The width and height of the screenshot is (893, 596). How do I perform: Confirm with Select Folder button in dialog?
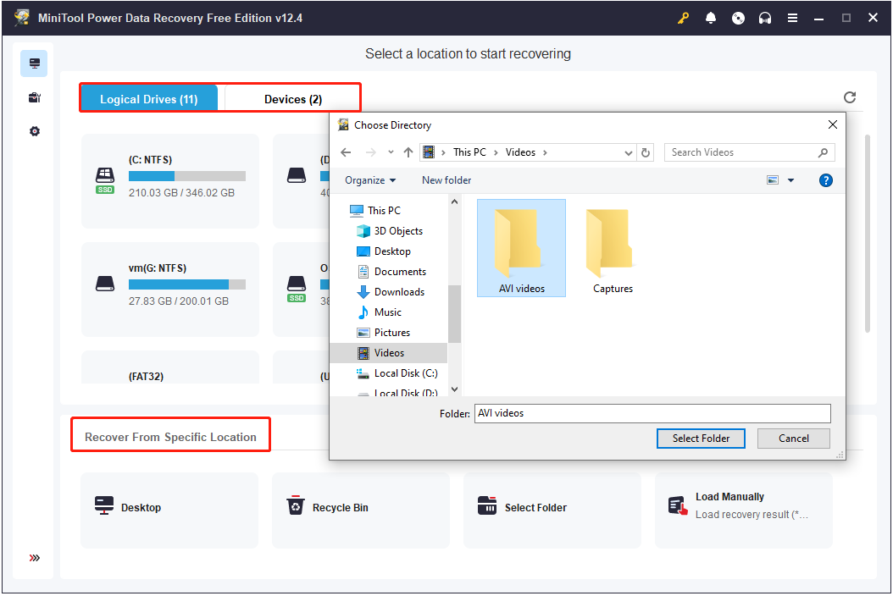(701, 439)
